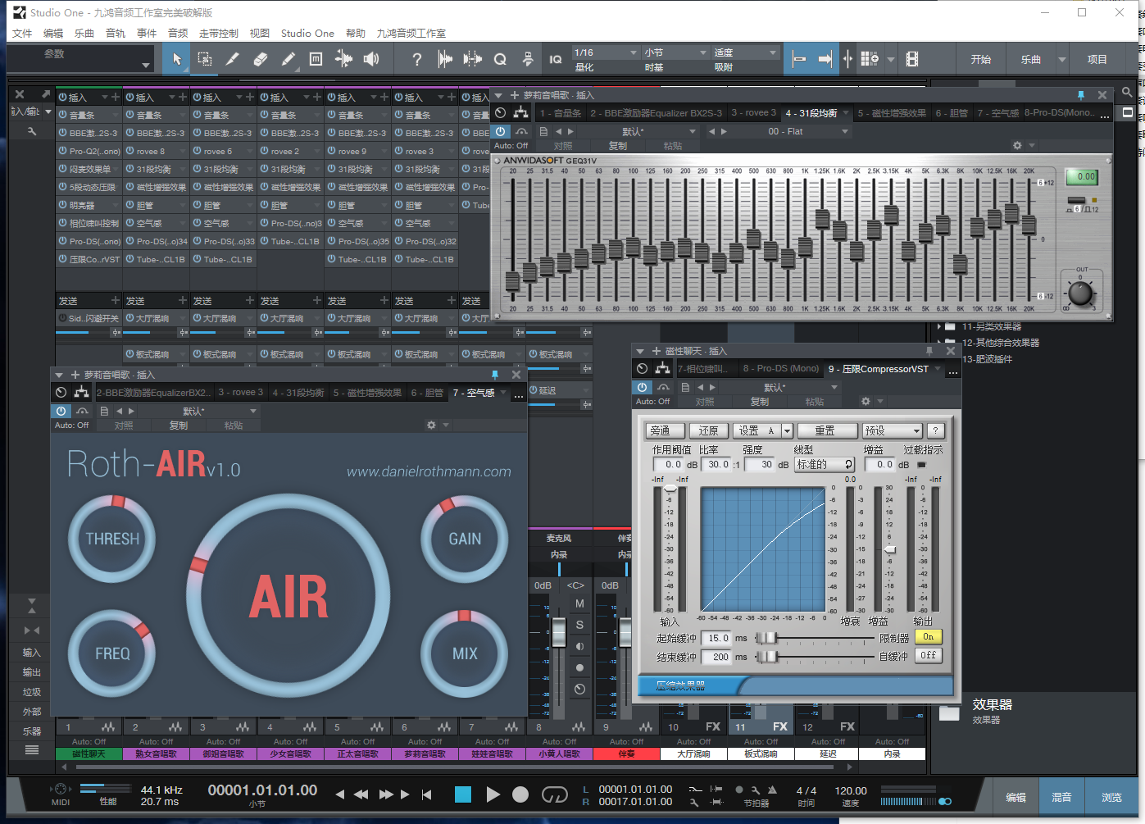Toggle the compressor limiter On button
This screenshot has width=1145, height=824.
(x=928, y=637)
